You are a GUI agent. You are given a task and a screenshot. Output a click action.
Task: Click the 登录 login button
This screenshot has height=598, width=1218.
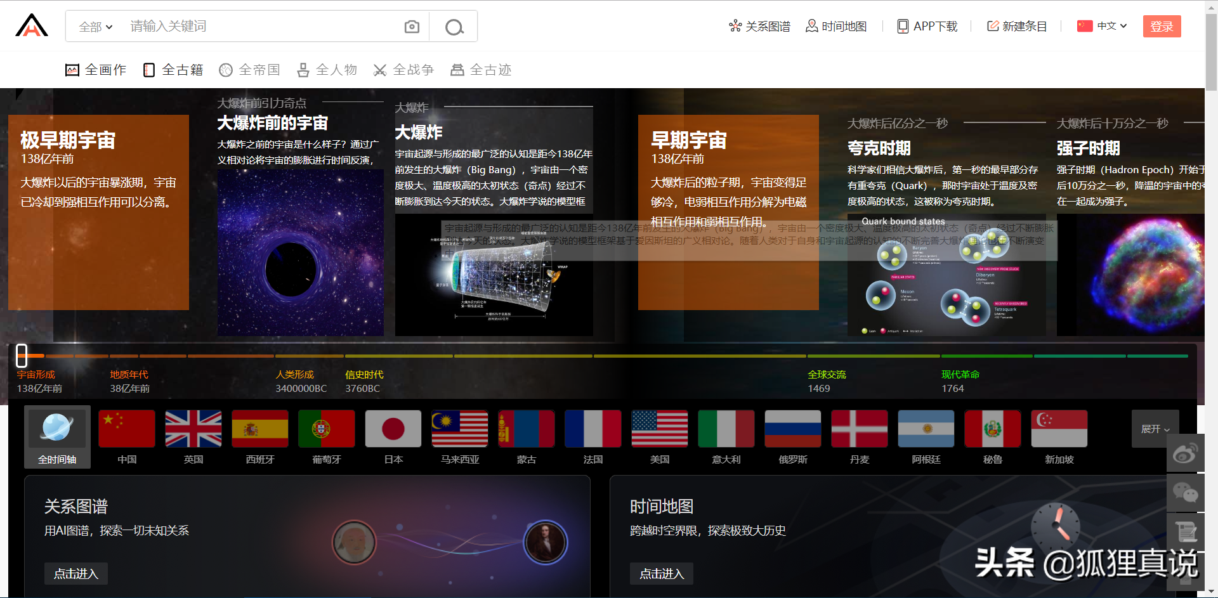(x=1162, y=26)
